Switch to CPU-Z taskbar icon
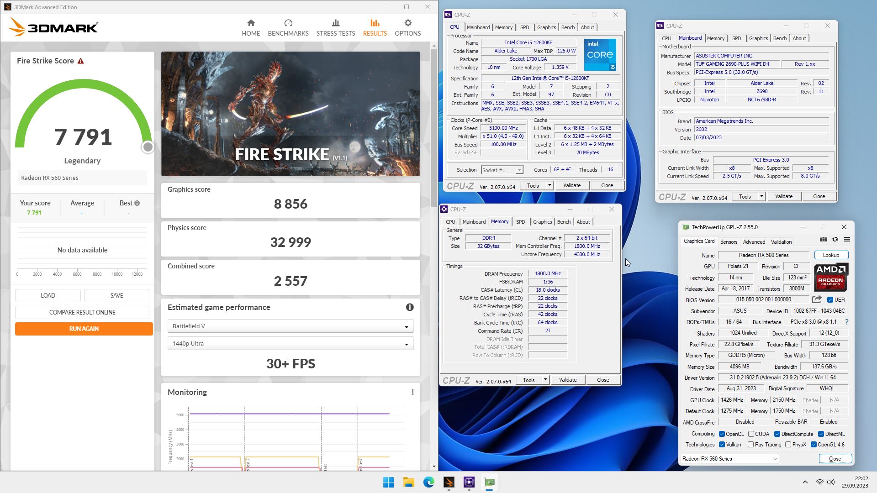 469,482
